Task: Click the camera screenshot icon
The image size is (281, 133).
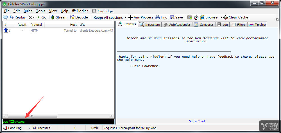Action: coord(190,17)
